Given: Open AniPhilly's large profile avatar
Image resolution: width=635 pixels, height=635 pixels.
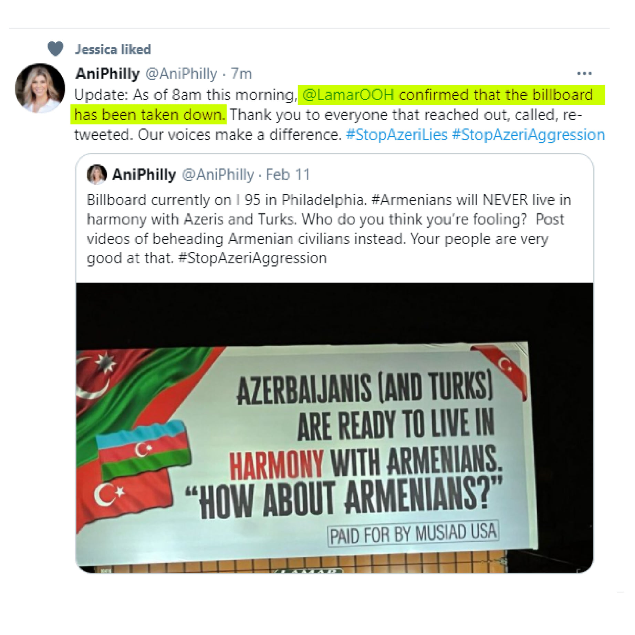Looking at the screenshot, I should pos(40,88).
